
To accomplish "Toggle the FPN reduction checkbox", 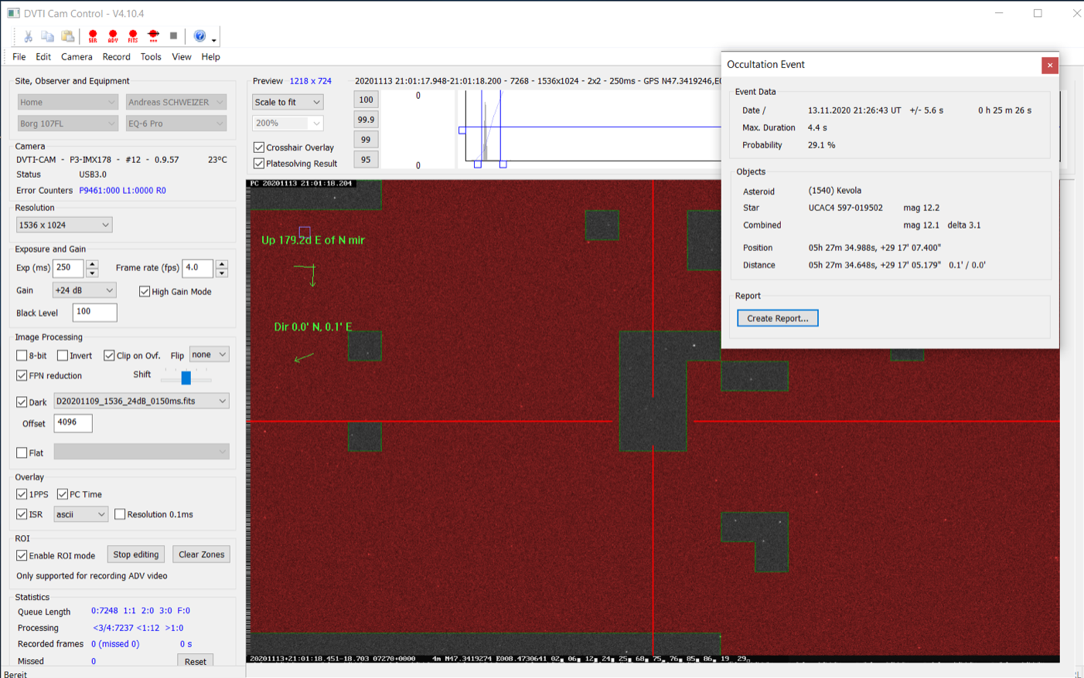I will (22, 375).
